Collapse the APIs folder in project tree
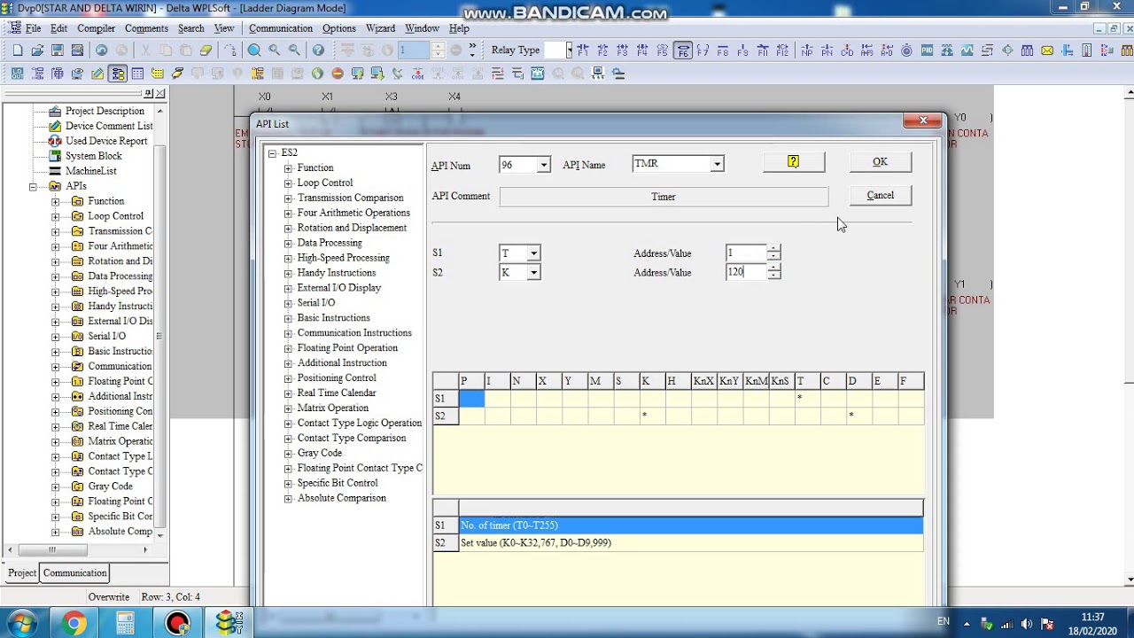Image resolution: width=1134 pixels, height=638 pixels. point(33,186)
